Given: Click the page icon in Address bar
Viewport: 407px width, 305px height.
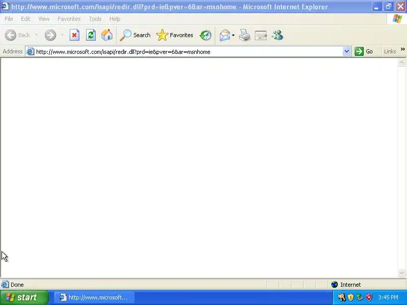Looking at the screenshot, I should tap(30, 51).
